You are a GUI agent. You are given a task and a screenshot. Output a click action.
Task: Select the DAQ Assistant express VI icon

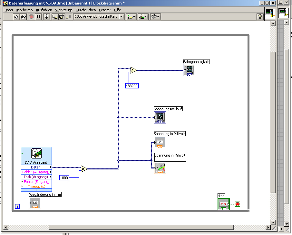point(36,153)
